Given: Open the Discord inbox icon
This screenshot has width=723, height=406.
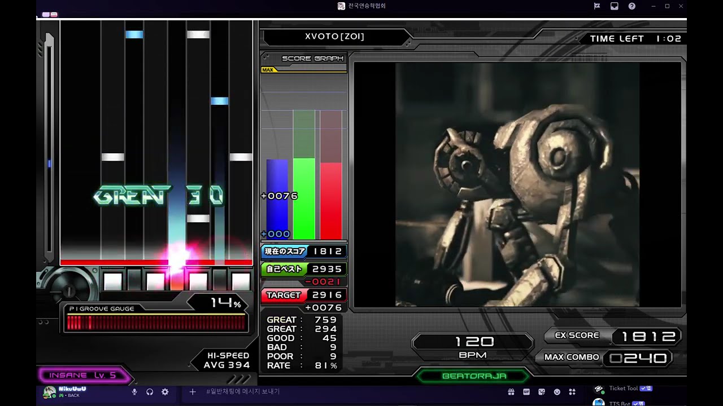Looking at the screenshot, I should (615, 6).
